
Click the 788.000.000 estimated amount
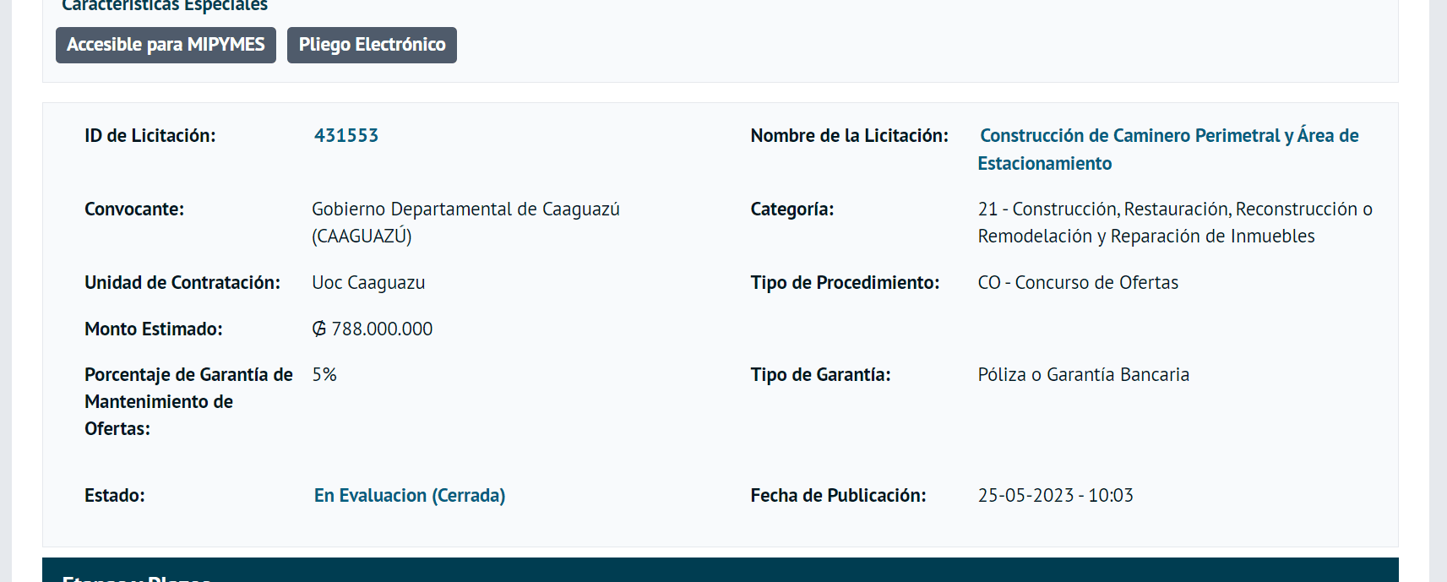(382, 329)
